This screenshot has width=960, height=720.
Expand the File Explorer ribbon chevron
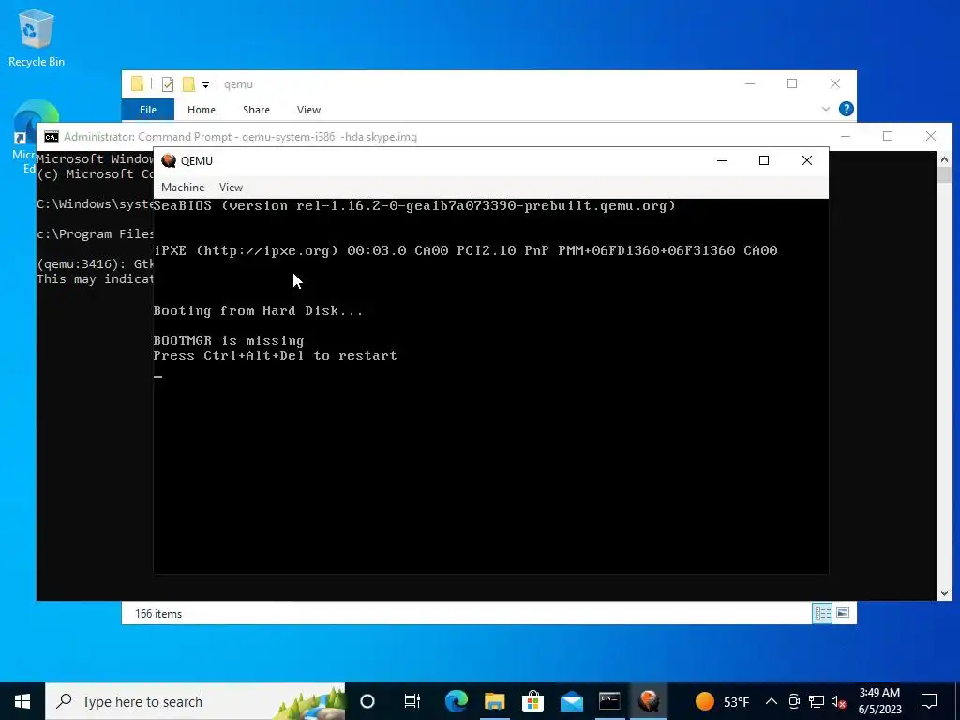click(825, 109)
